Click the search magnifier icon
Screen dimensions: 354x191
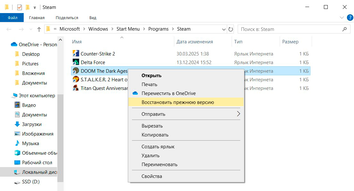point(344,29)
